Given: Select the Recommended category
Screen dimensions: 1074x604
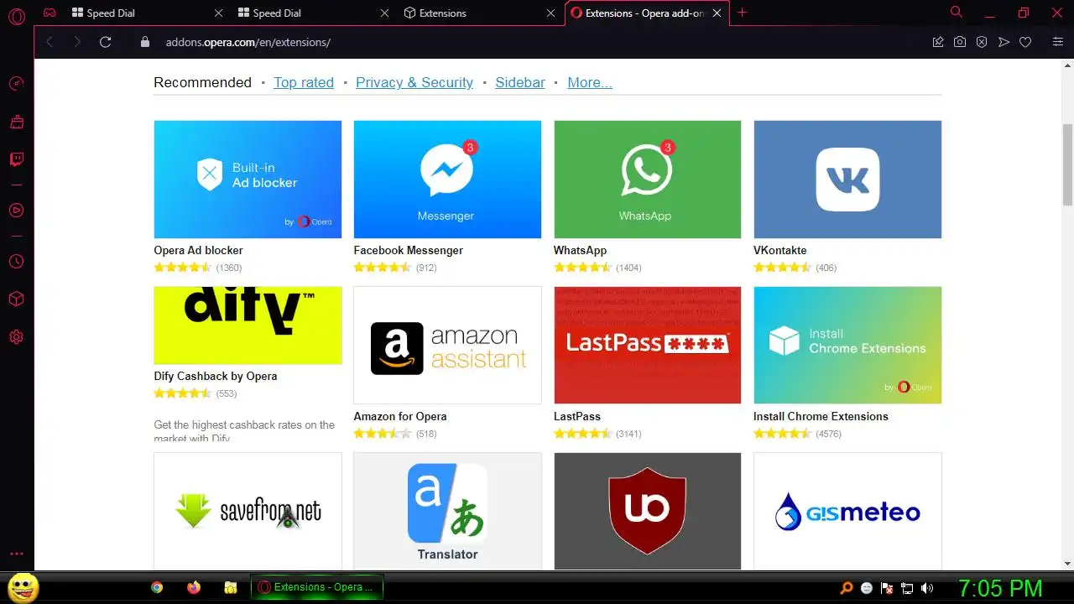Looking at the screenshot, I should point(202,82).
